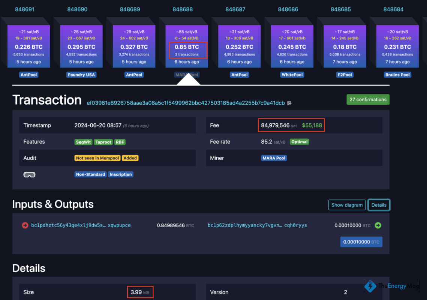
Task: Switch to the Show diagram view
Action: [347, 205]
